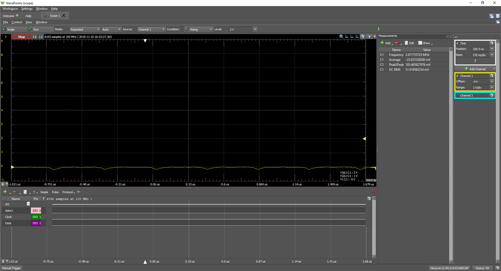
Task: Open the logic analyzer options gear
Action: [x=369, y=199]
